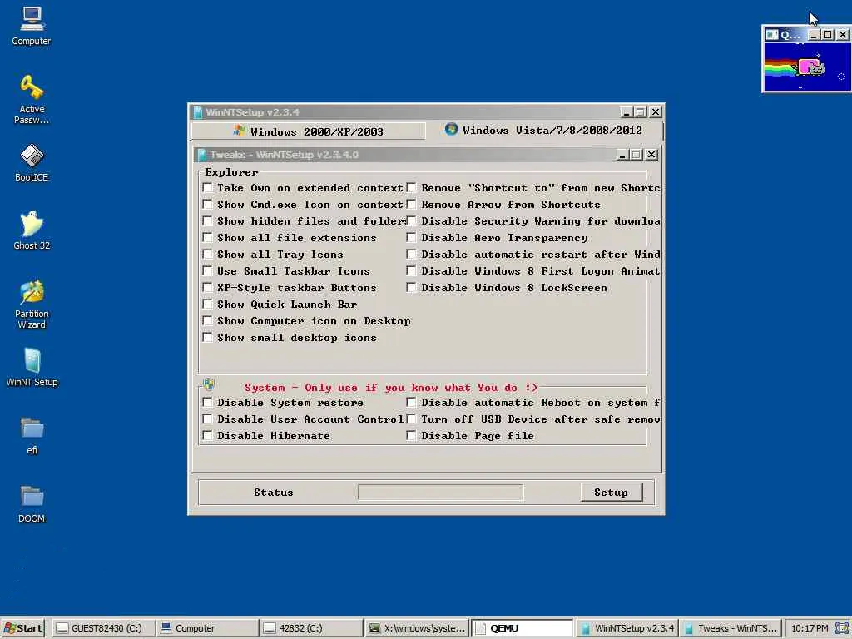This screenshot has width=852, height=639.
Task: Check Show small desktop icons
Action: [207, 338]
